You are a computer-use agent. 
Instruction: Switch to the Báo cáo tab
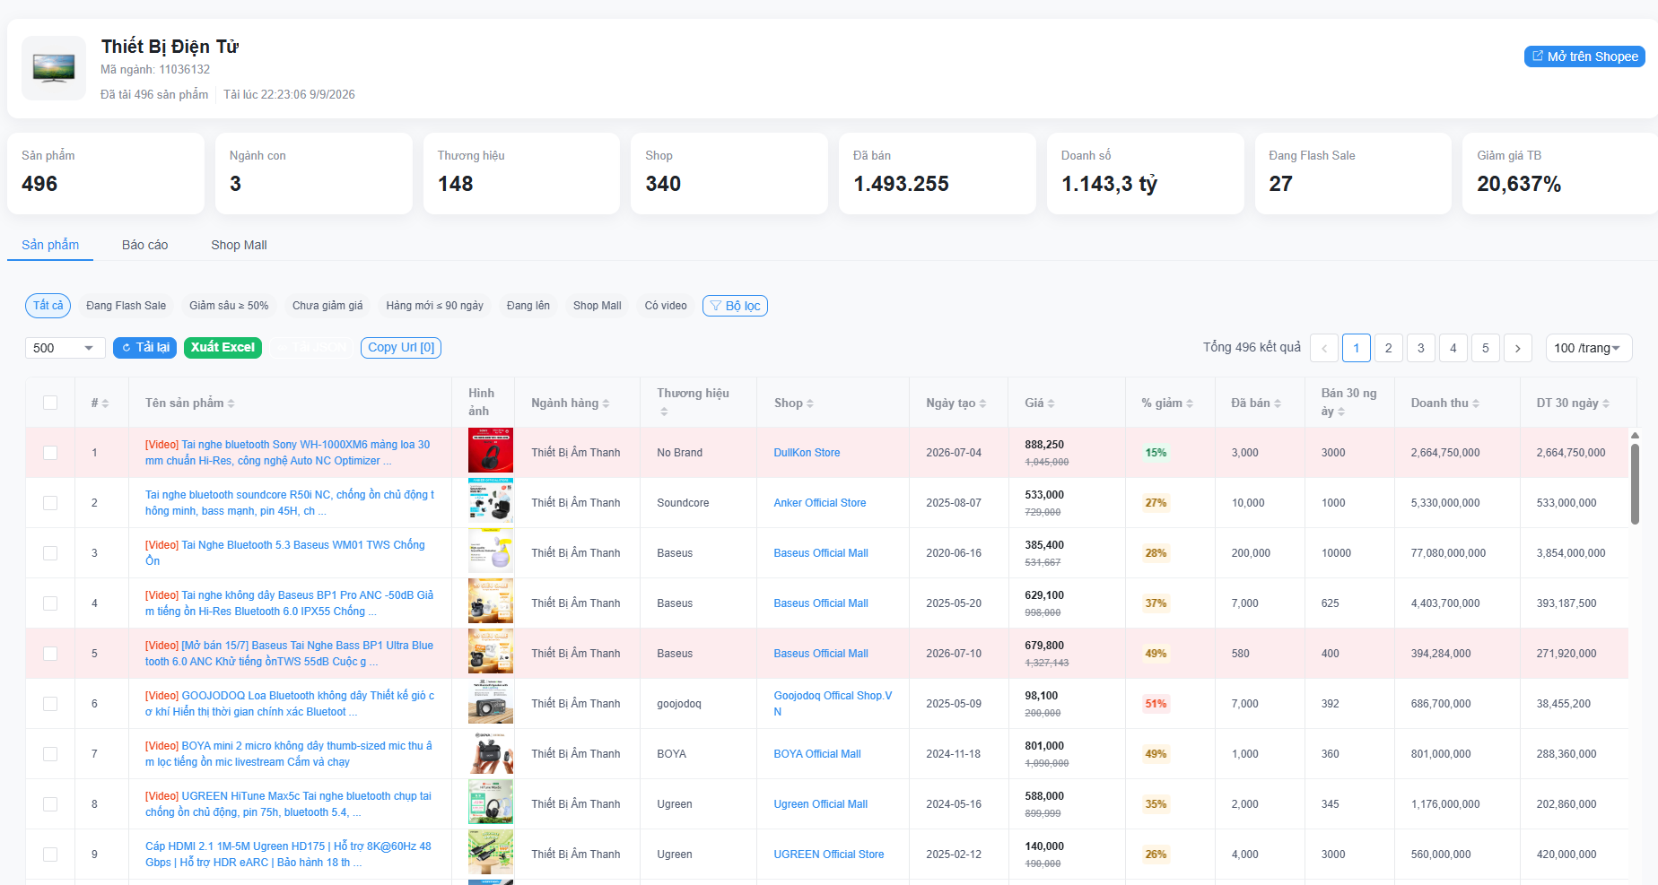coord(145,245)
